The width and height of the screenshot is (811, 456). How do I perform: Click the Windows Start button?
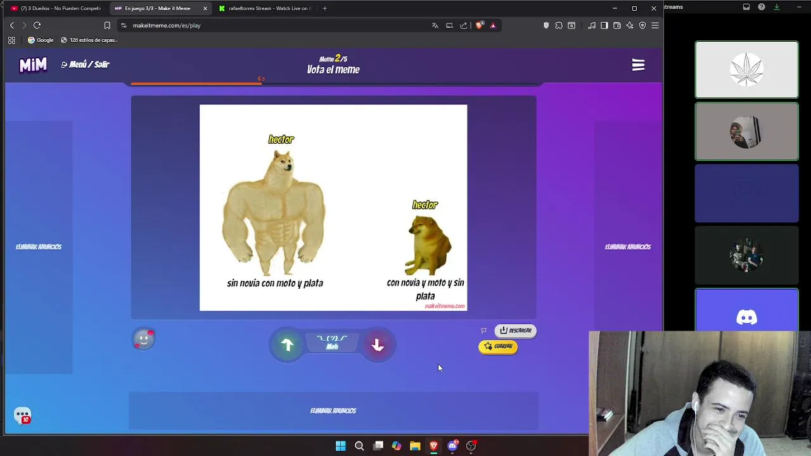pyautogui.click(x=341, y=446)
